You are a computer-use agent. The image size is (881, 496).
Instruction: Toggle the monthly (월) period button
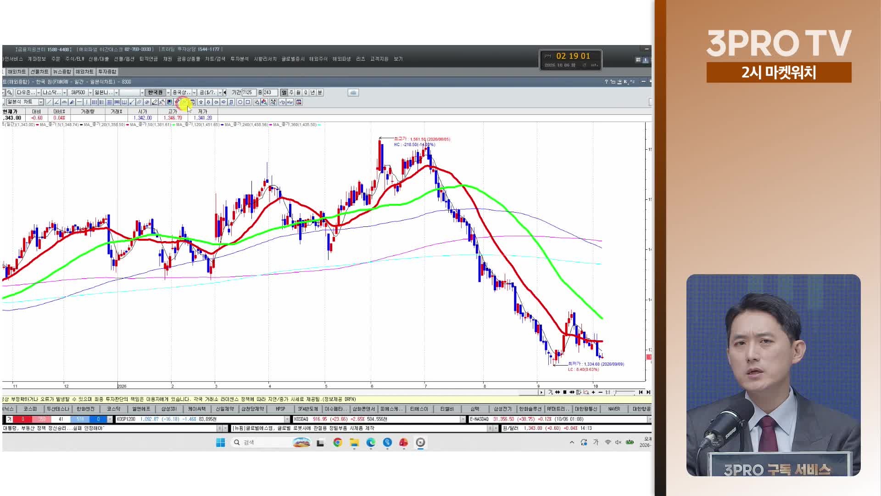click(298, 93)
